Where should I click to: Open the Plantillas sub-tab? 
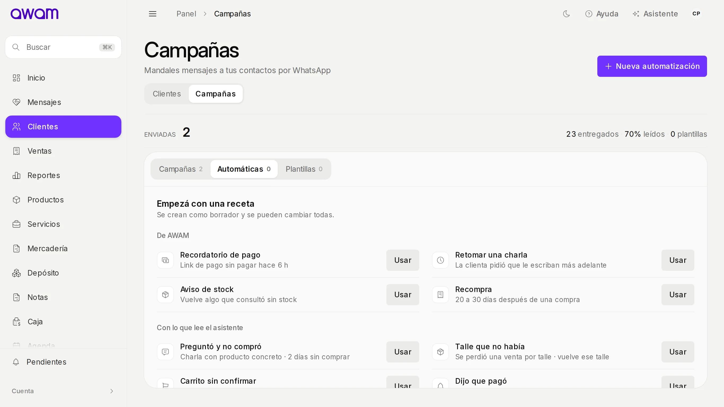304,169
